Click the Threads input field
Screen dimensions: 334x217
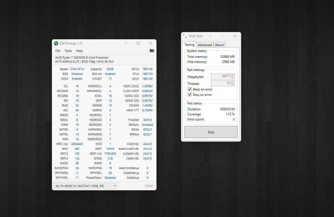tap(221, 83)
